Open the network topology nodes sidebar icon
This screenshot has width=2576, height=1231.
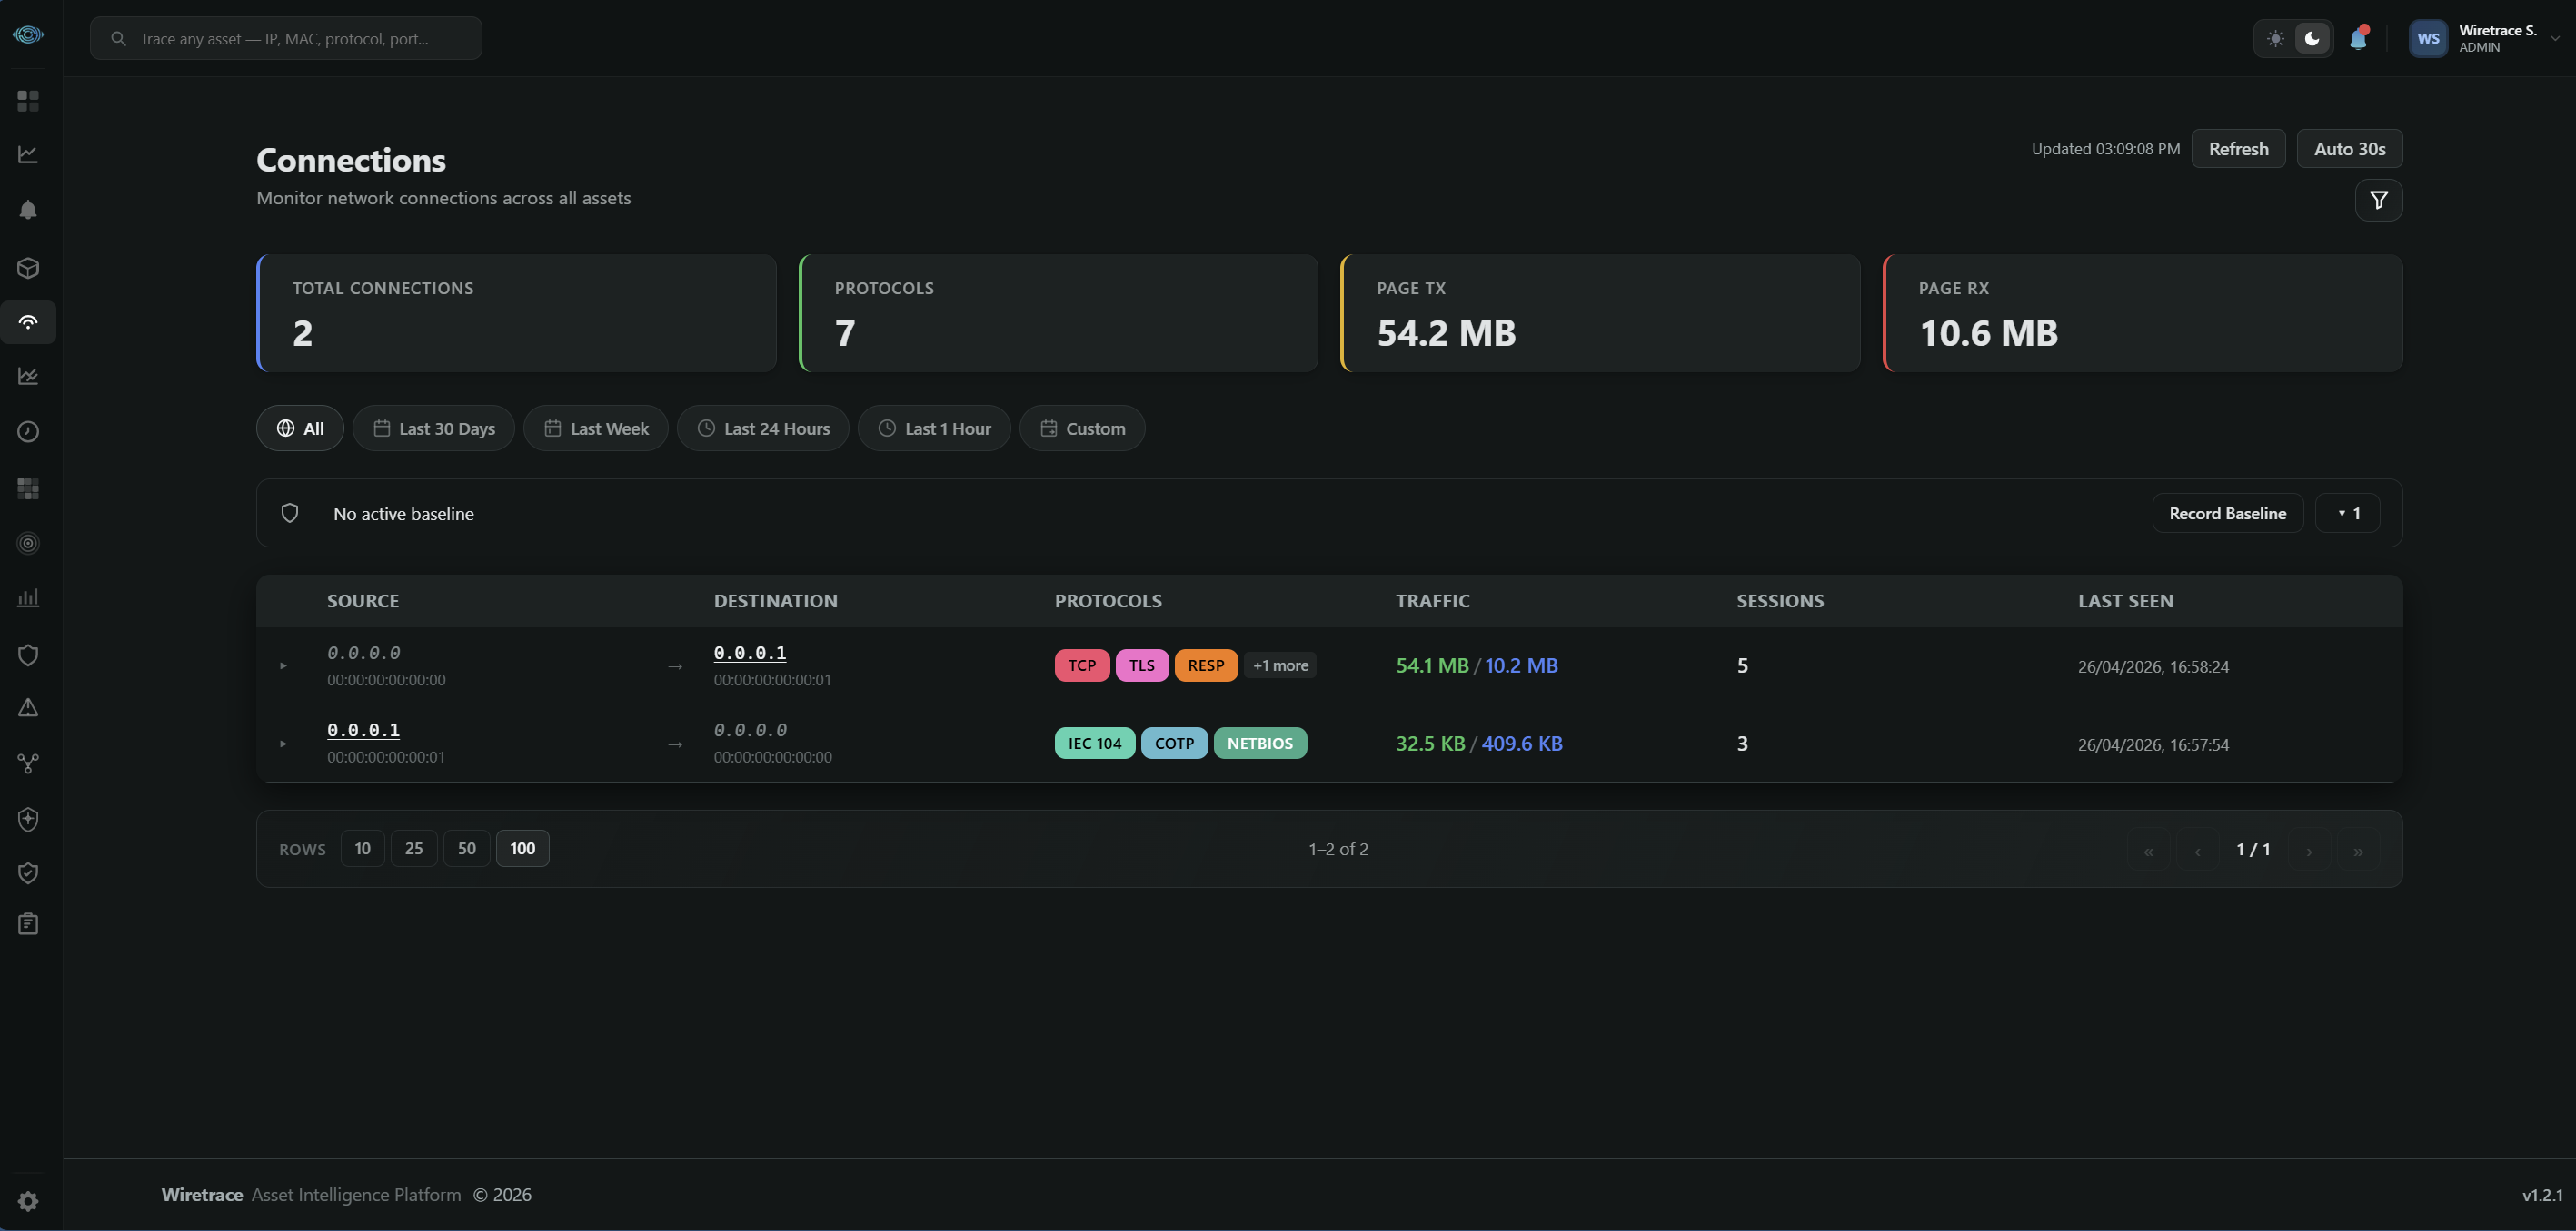pyautogui.click(x=28, y=763)
